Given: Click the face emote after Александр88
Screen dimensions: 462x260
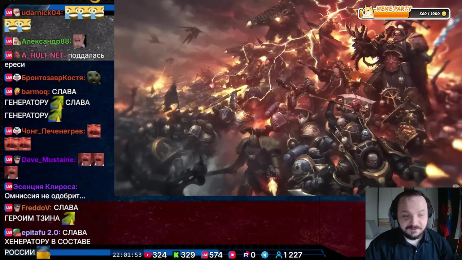Looking at the screenshot, I should [x=79, y=41].
